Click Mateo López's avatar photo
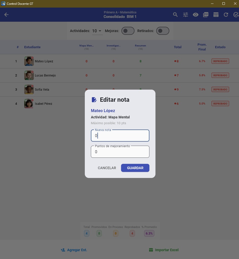 (x=29, y=61)
